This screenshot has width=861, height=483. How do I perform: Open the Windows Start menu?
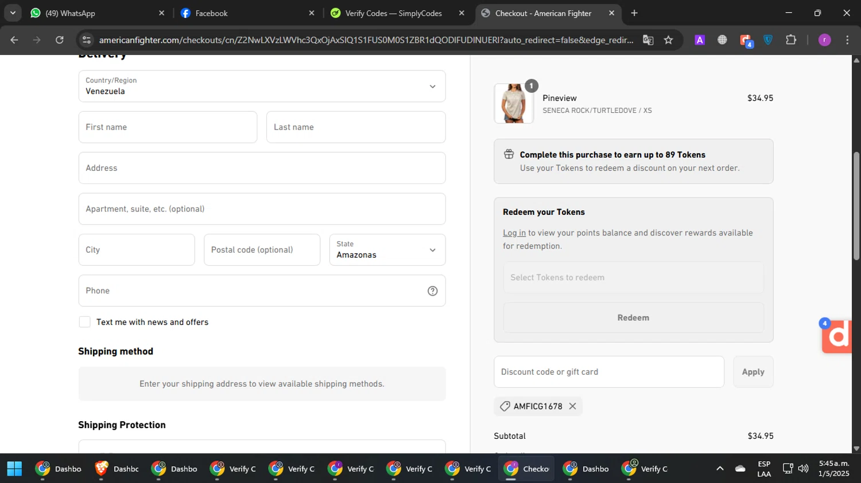[14, 469]
